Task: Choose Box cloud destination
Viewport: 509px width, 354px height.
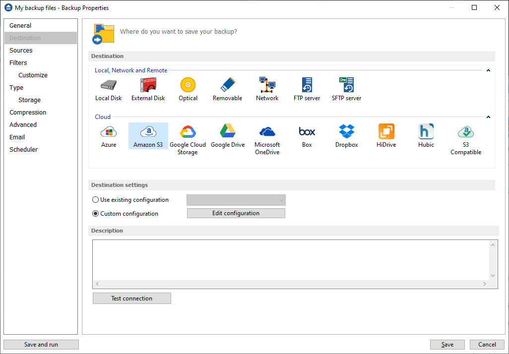Action: (x=307, y=136)
